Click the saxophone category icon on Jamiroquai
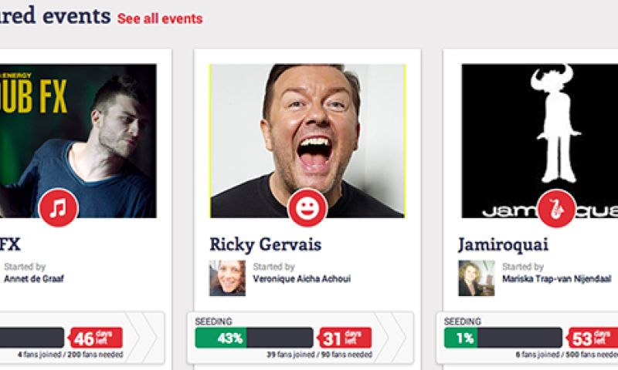The height and width of the screenshot is (370, 618). coord(556,207)
